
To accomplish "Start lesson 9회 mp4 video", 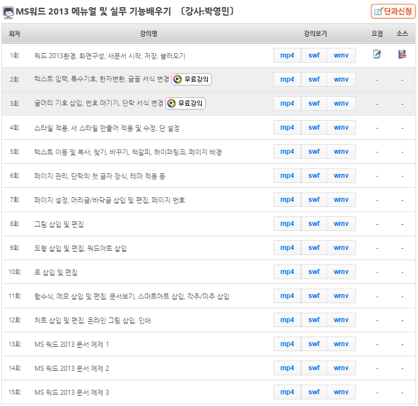I will point(287,248).
